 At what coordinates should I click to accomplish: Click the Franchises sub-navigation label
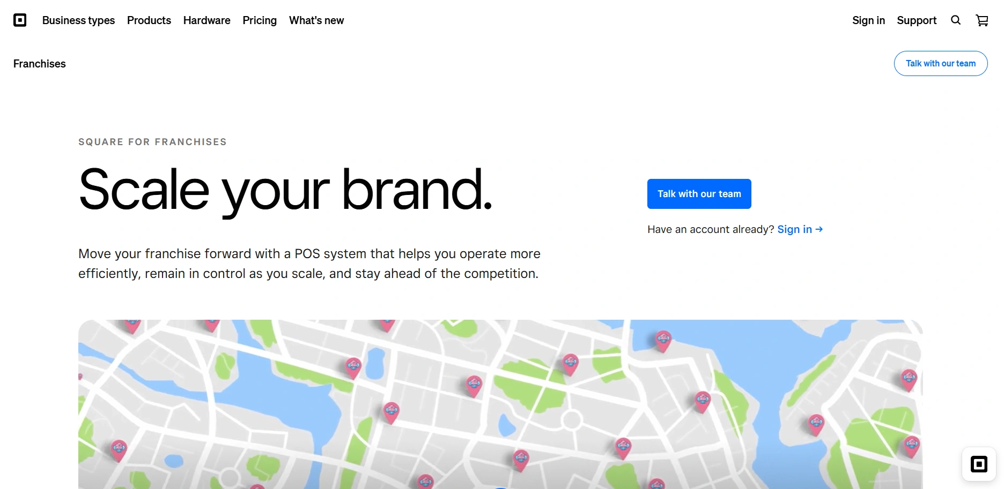[x=40, y=64]
